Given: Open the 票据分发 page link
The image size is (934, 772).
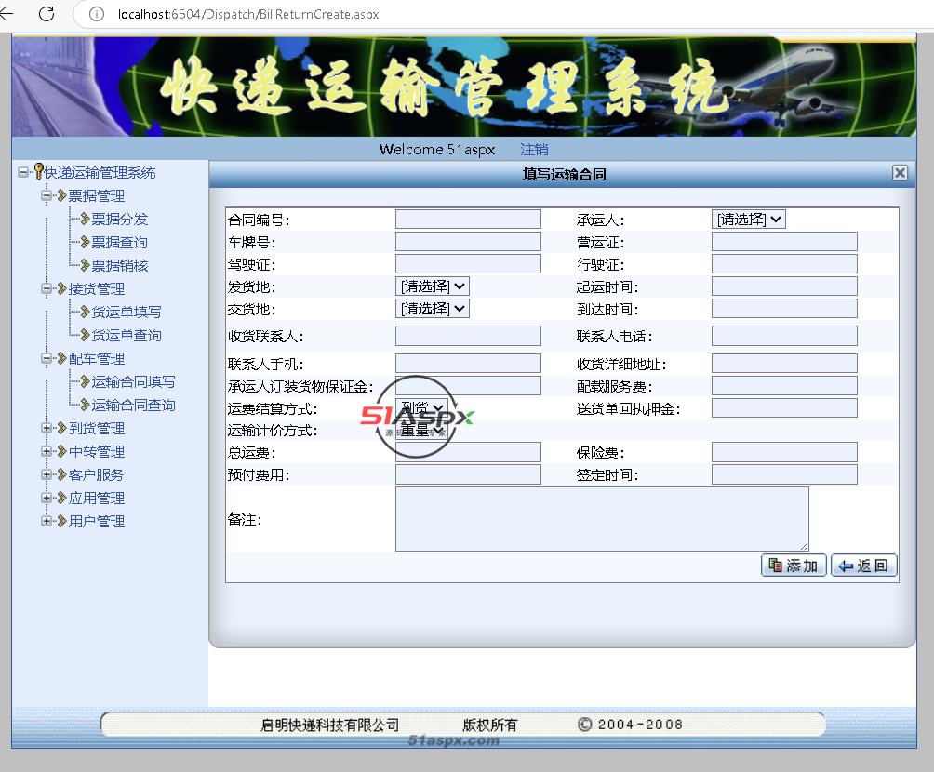Looking at the screenshot, I should click(x=119, y=220).
